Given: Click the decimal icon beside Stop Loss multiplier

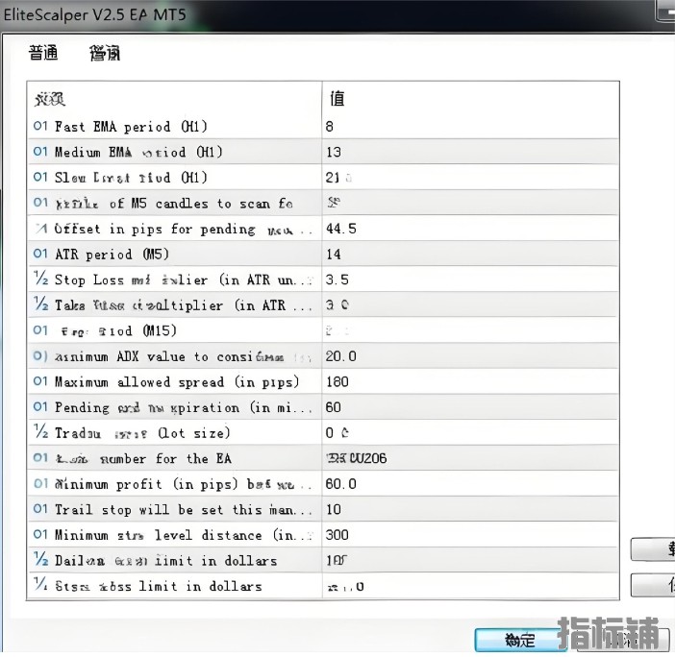Looking at the screenshot, I should [40, 280].
